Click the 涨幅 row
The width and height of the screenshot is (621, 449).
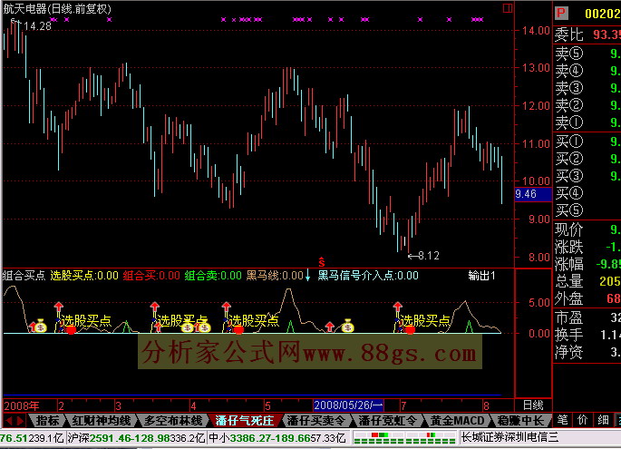[587, 264]
